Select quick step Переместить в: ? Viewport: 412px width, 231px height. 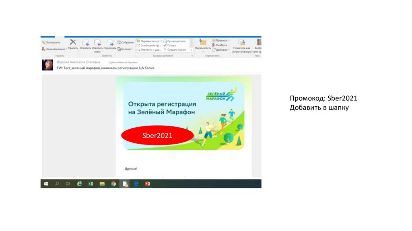point(149,41)
